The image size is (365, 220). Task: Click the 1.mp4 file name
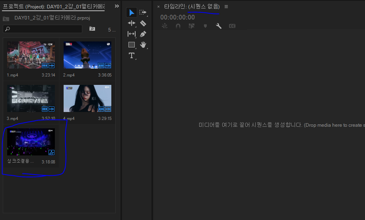[12, 75]
